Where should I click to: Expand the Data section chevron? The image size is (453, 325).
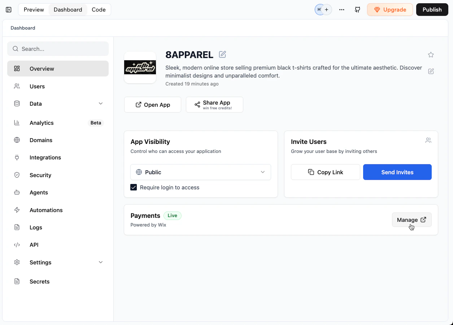coord(101,104)
